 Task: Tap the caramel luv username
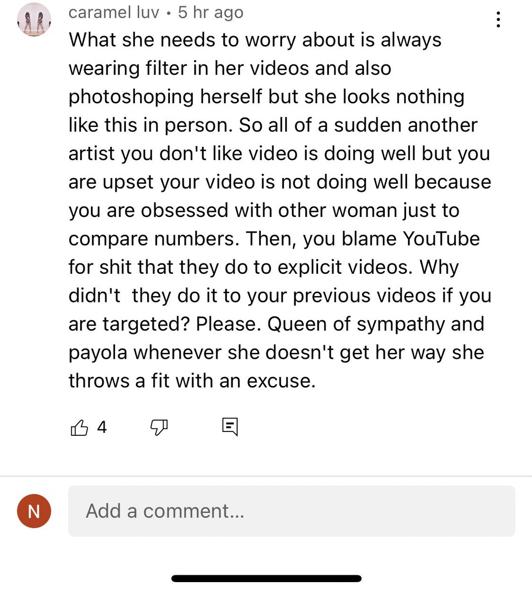point(114,12)
